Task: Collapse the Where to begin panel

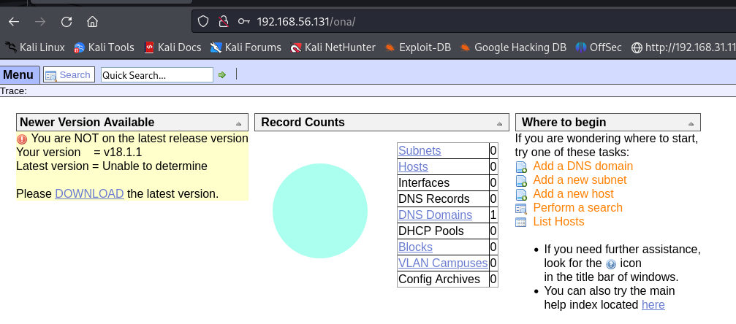Action: [x=691, y=124]
